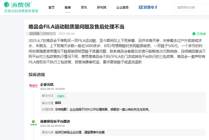Open the 资讯 navigation item

pyautogui.click(x=84, y=7)
